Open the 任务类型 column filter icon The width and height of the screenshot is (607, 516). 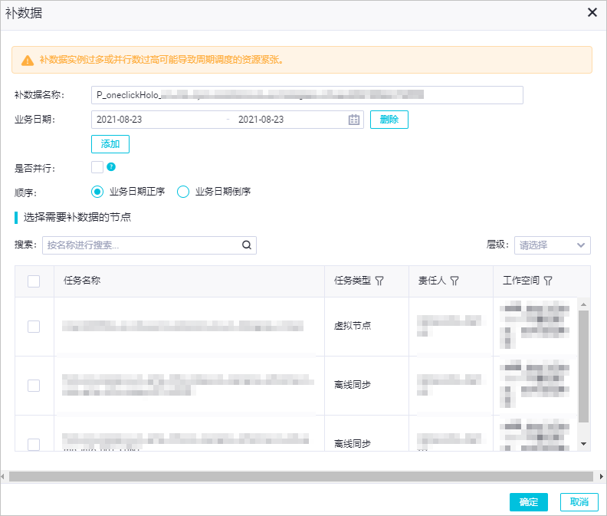tap(379, 281)
